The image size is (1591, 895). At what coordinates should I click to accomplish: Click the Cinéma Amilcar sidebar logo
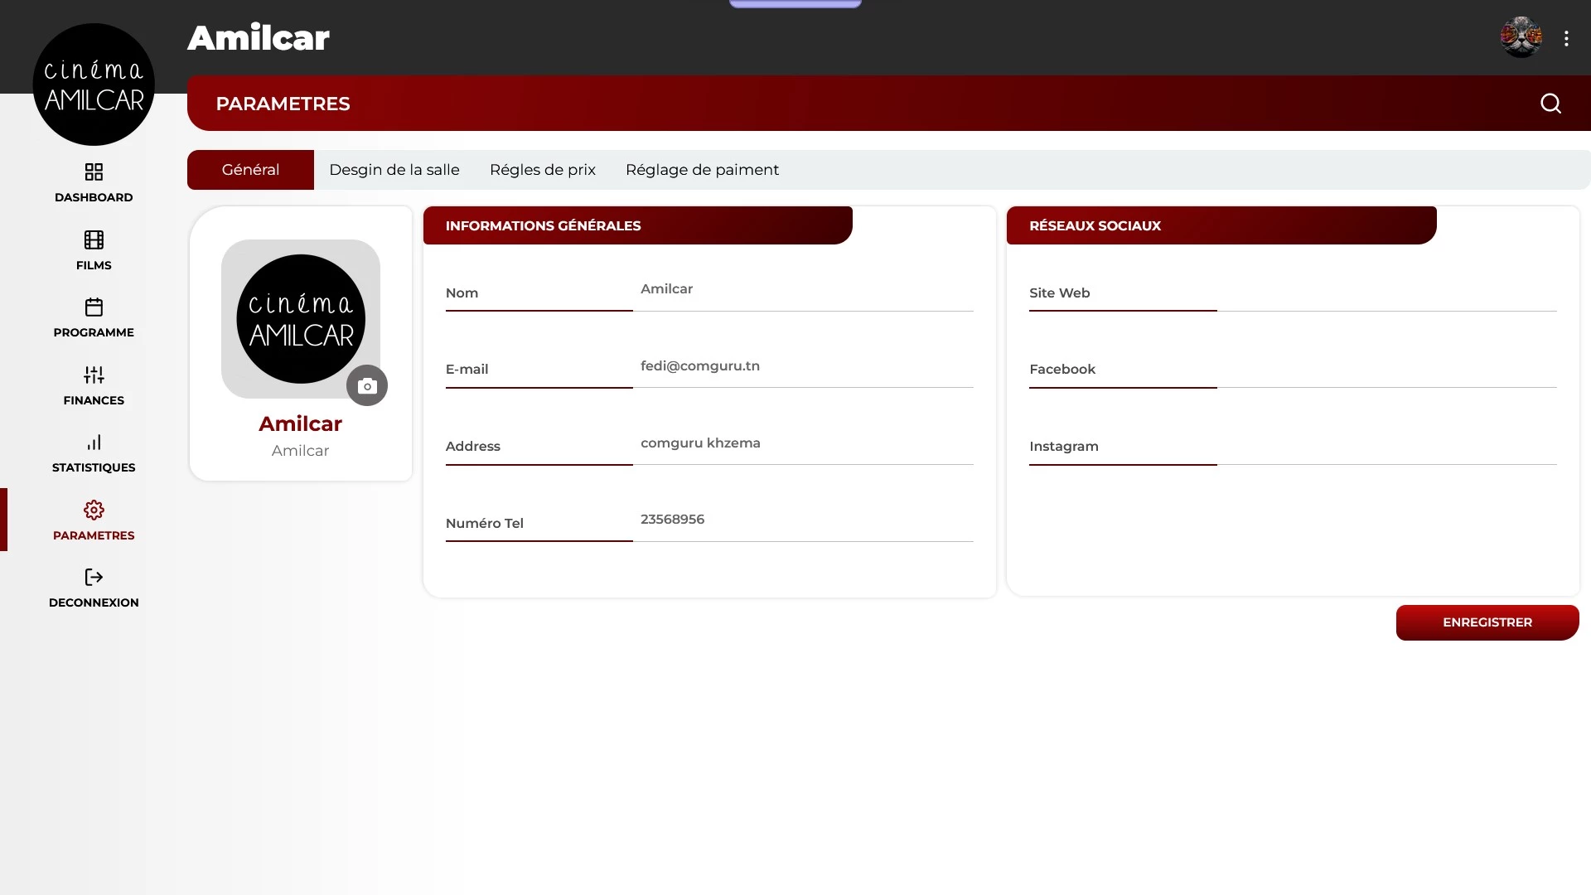(x=94, y=85)
